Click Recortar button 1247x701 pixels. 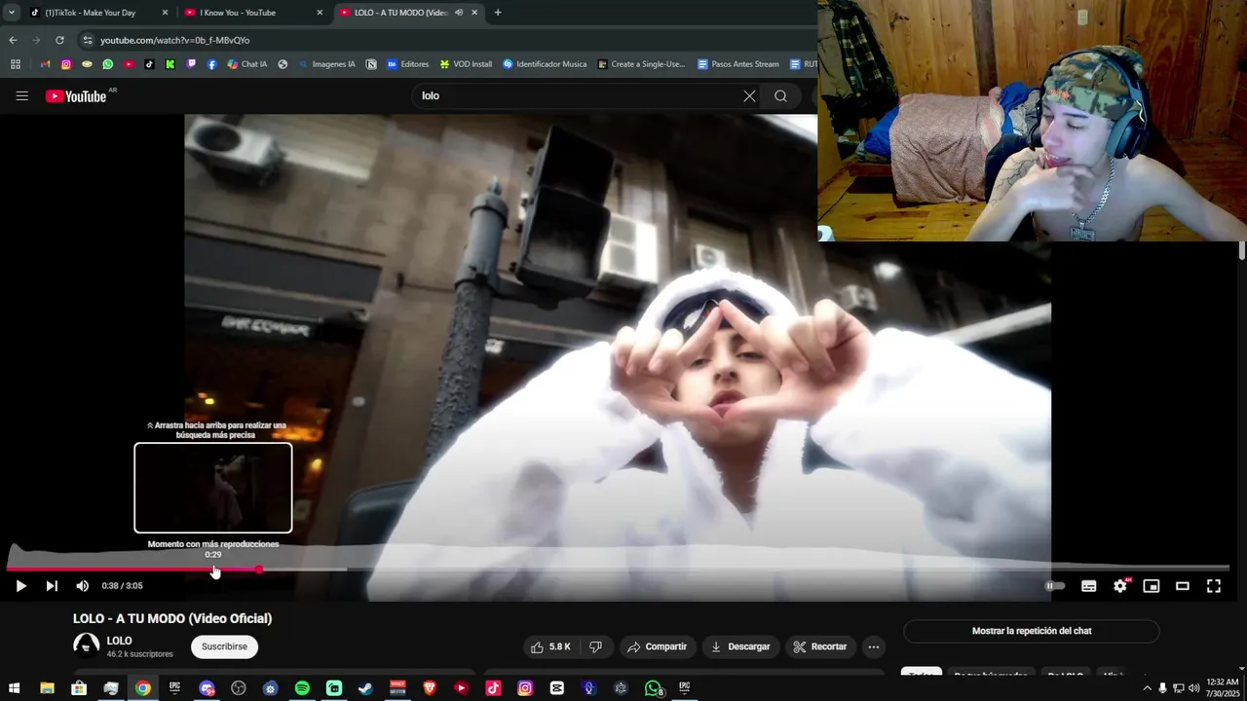(820, 646)
